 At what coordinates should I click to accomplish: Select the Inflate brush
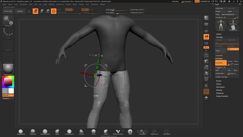coord(106,132)
